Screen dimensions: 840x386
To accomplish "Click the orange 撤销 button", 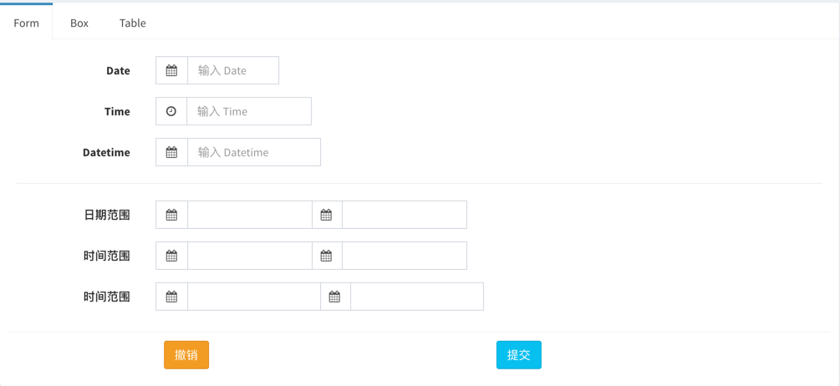I will pyautogui.click(x=186, y=355).
